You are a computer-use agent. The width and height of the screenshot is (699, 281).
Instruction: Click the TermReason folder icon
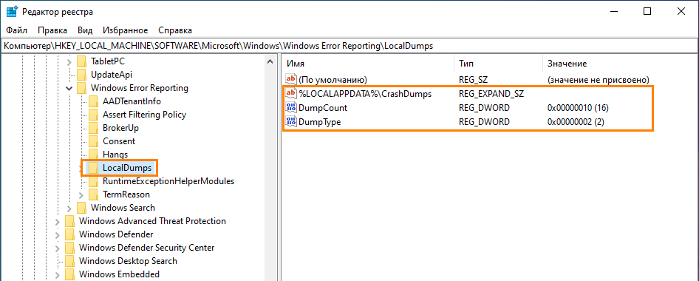click(x=93, y=195)
